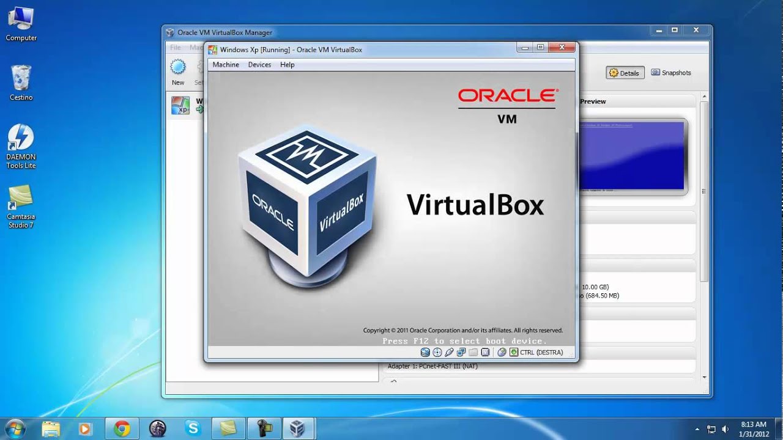Click the mouse integration status icon
This screenshot has height=440, width=783.
[x=502, y=352]
